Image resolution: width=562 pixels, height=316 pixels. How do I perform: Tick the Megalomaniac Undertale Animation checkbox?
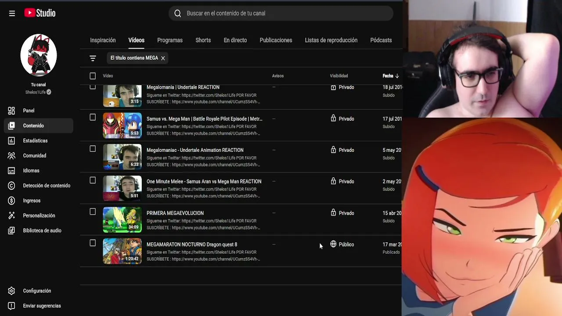pyautogui.click(x=93, y=149)
